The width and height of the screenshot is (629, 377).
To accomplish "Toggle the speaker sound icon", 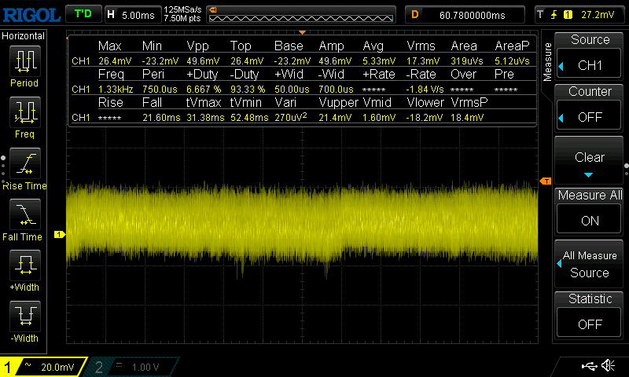I will pos(608,366).
